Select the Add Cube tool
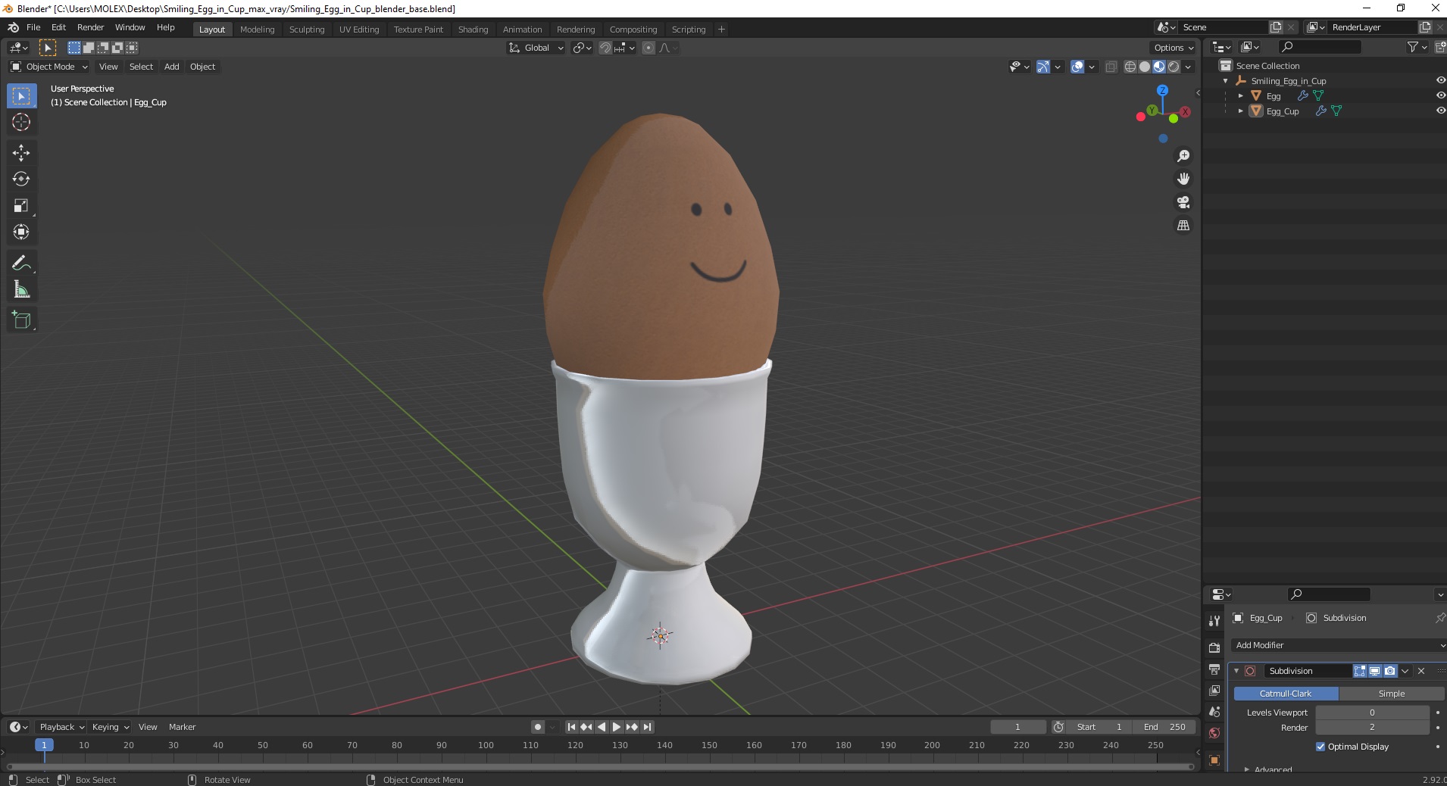1447x786 pixels. click(21, 320)
